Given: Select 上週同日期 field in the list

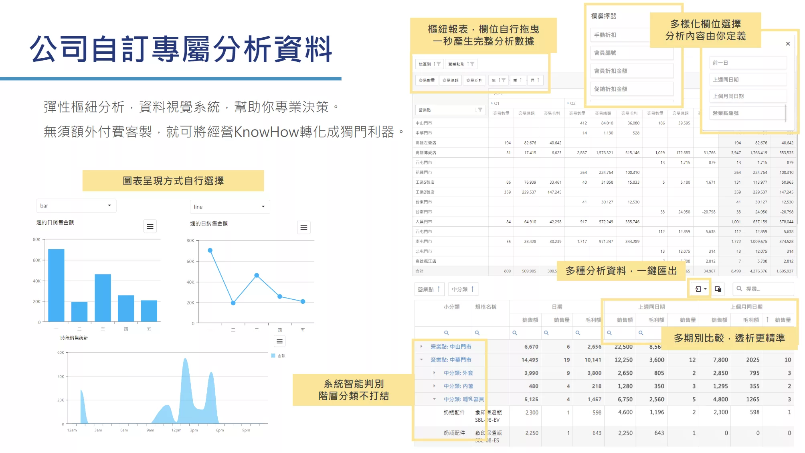Looking at the screenshot, I should tap(747, 79).
